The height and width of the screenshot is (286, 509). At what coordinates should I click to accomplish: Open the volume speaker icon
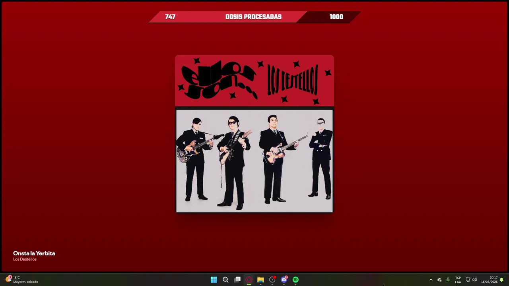[x=474, y=280]
